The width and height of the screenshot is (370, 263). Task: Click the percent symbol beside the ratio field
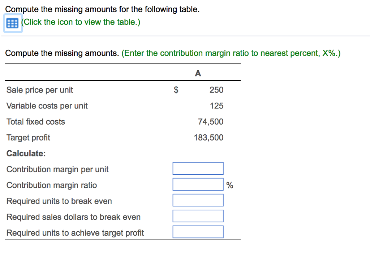point(229,185)
